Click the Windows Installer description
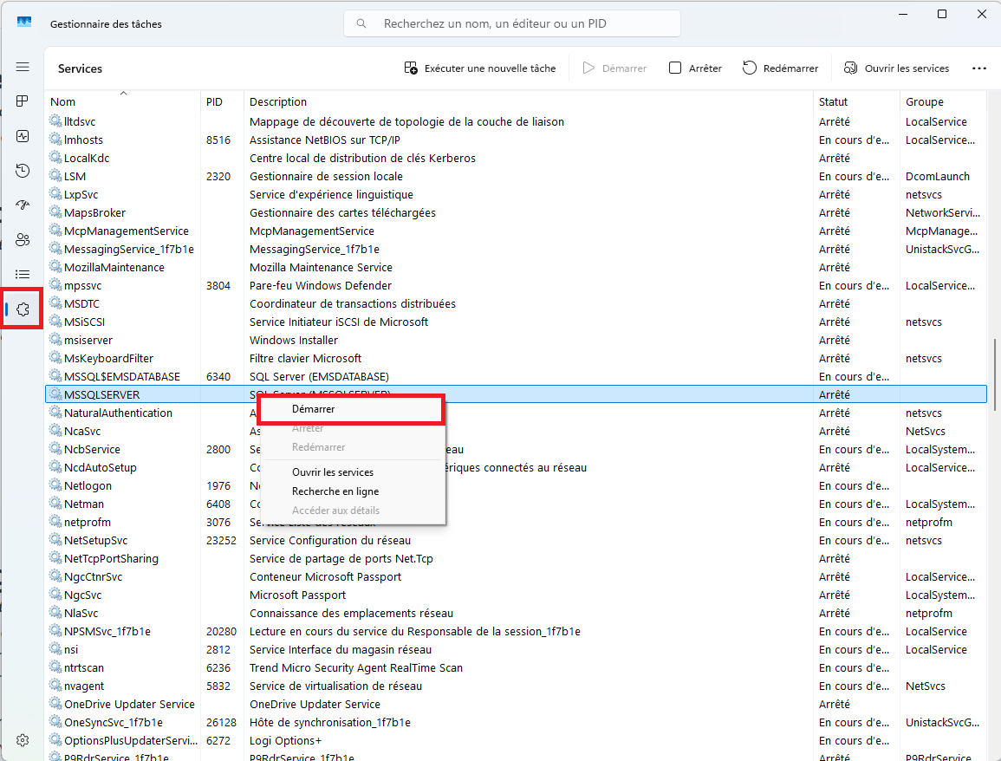Image resolution: width=1001 pixels, height=761 pixels. coord(294,341)
